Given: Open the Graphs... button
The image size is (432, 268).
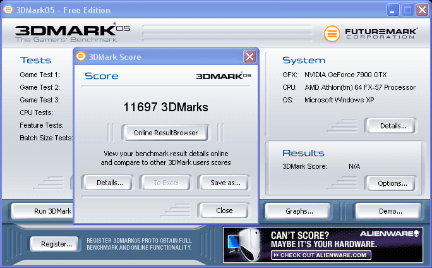Looking at the screenshot, I should tap(298, 211).
